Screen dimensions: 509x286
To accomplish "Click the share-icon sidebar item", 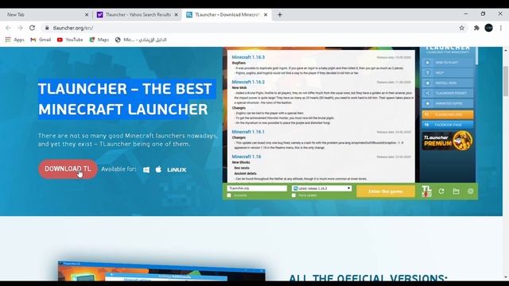I will coord(447,93).
